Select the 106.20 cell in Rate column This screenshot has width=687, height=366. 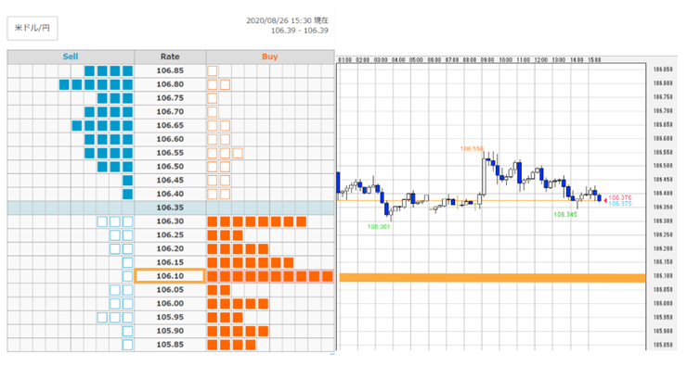(x=170, y=249)
